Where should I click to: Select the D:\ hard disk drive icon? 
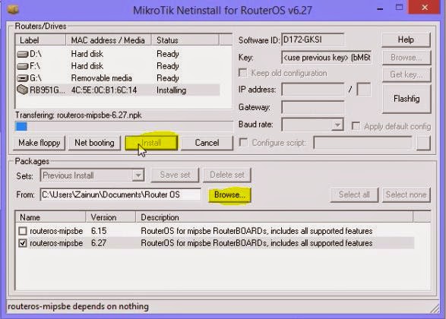[x=23, y=54]
